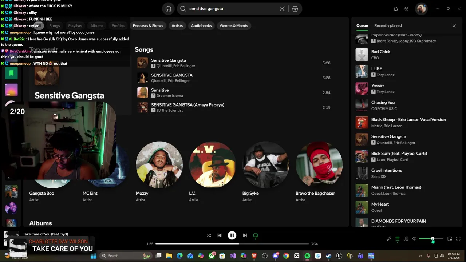Open 'Take Care of You (feat. Syd)' title
Screen dimensions: 466x262
tap(46, 234)
